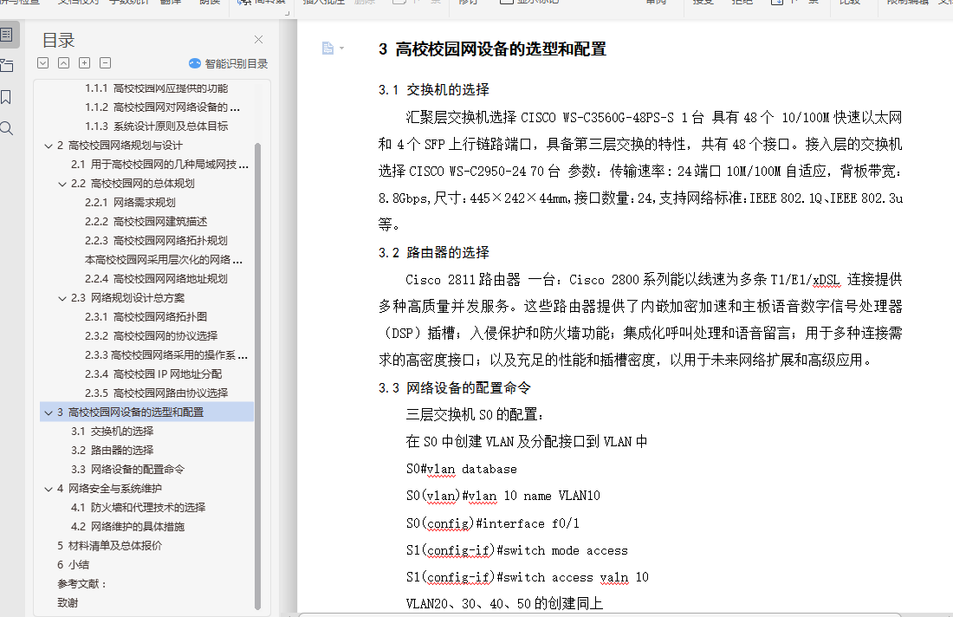Jump to 2.3.4 高校校园 IP 网地址分配
953x617 pixels.
click(x=153, y=373)
